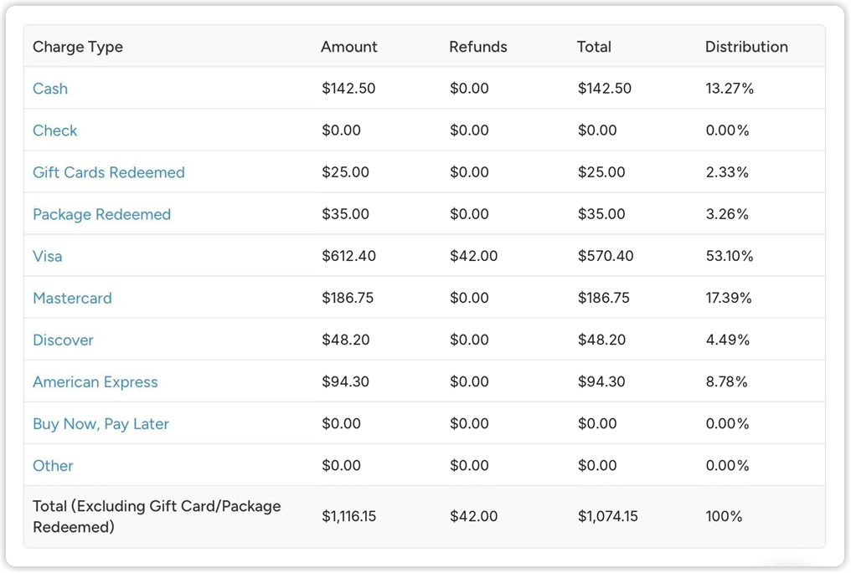Open the Other charge type link
This screenshot has height=573, width=851.
pos(53,466)
